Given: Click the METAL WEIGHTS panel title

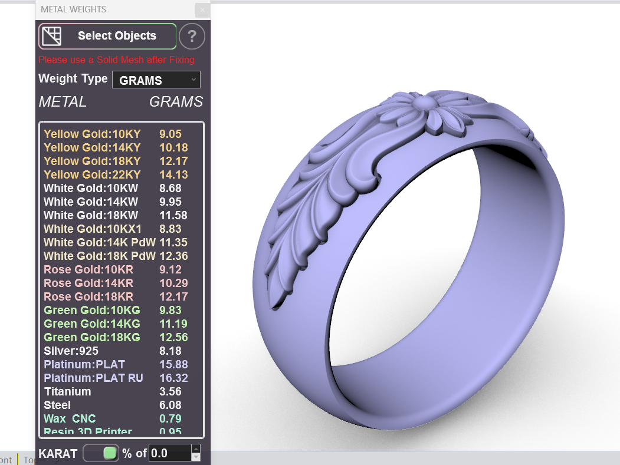Looking at the screenshot, I should click(73, 9).
